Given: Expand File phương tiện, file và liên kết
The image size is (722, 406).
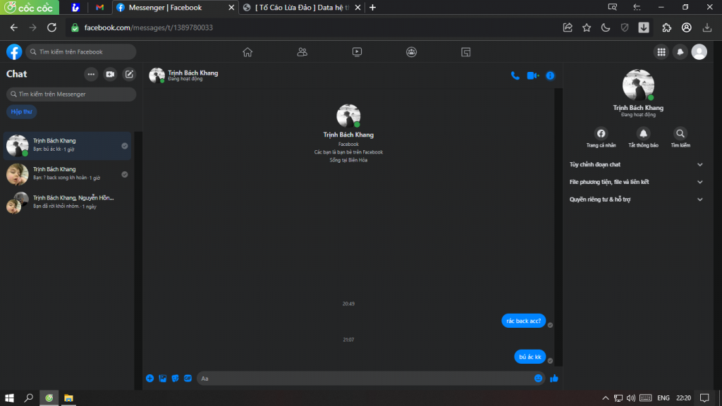Looking at the screenshot, I should 635,182.
